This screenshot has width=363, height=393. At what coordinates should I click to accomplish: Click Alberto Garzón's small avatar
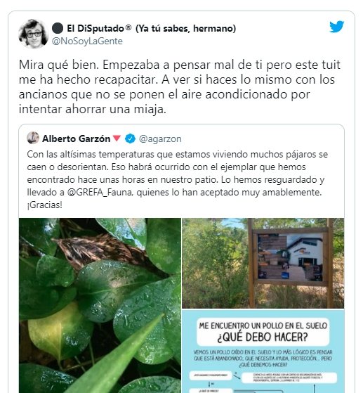[33, 138]
